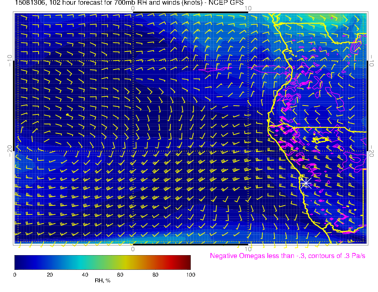This screenshot has height=292, width=378.
Task: Click the '40' colorbar tick label
Action: pos(85,275)
